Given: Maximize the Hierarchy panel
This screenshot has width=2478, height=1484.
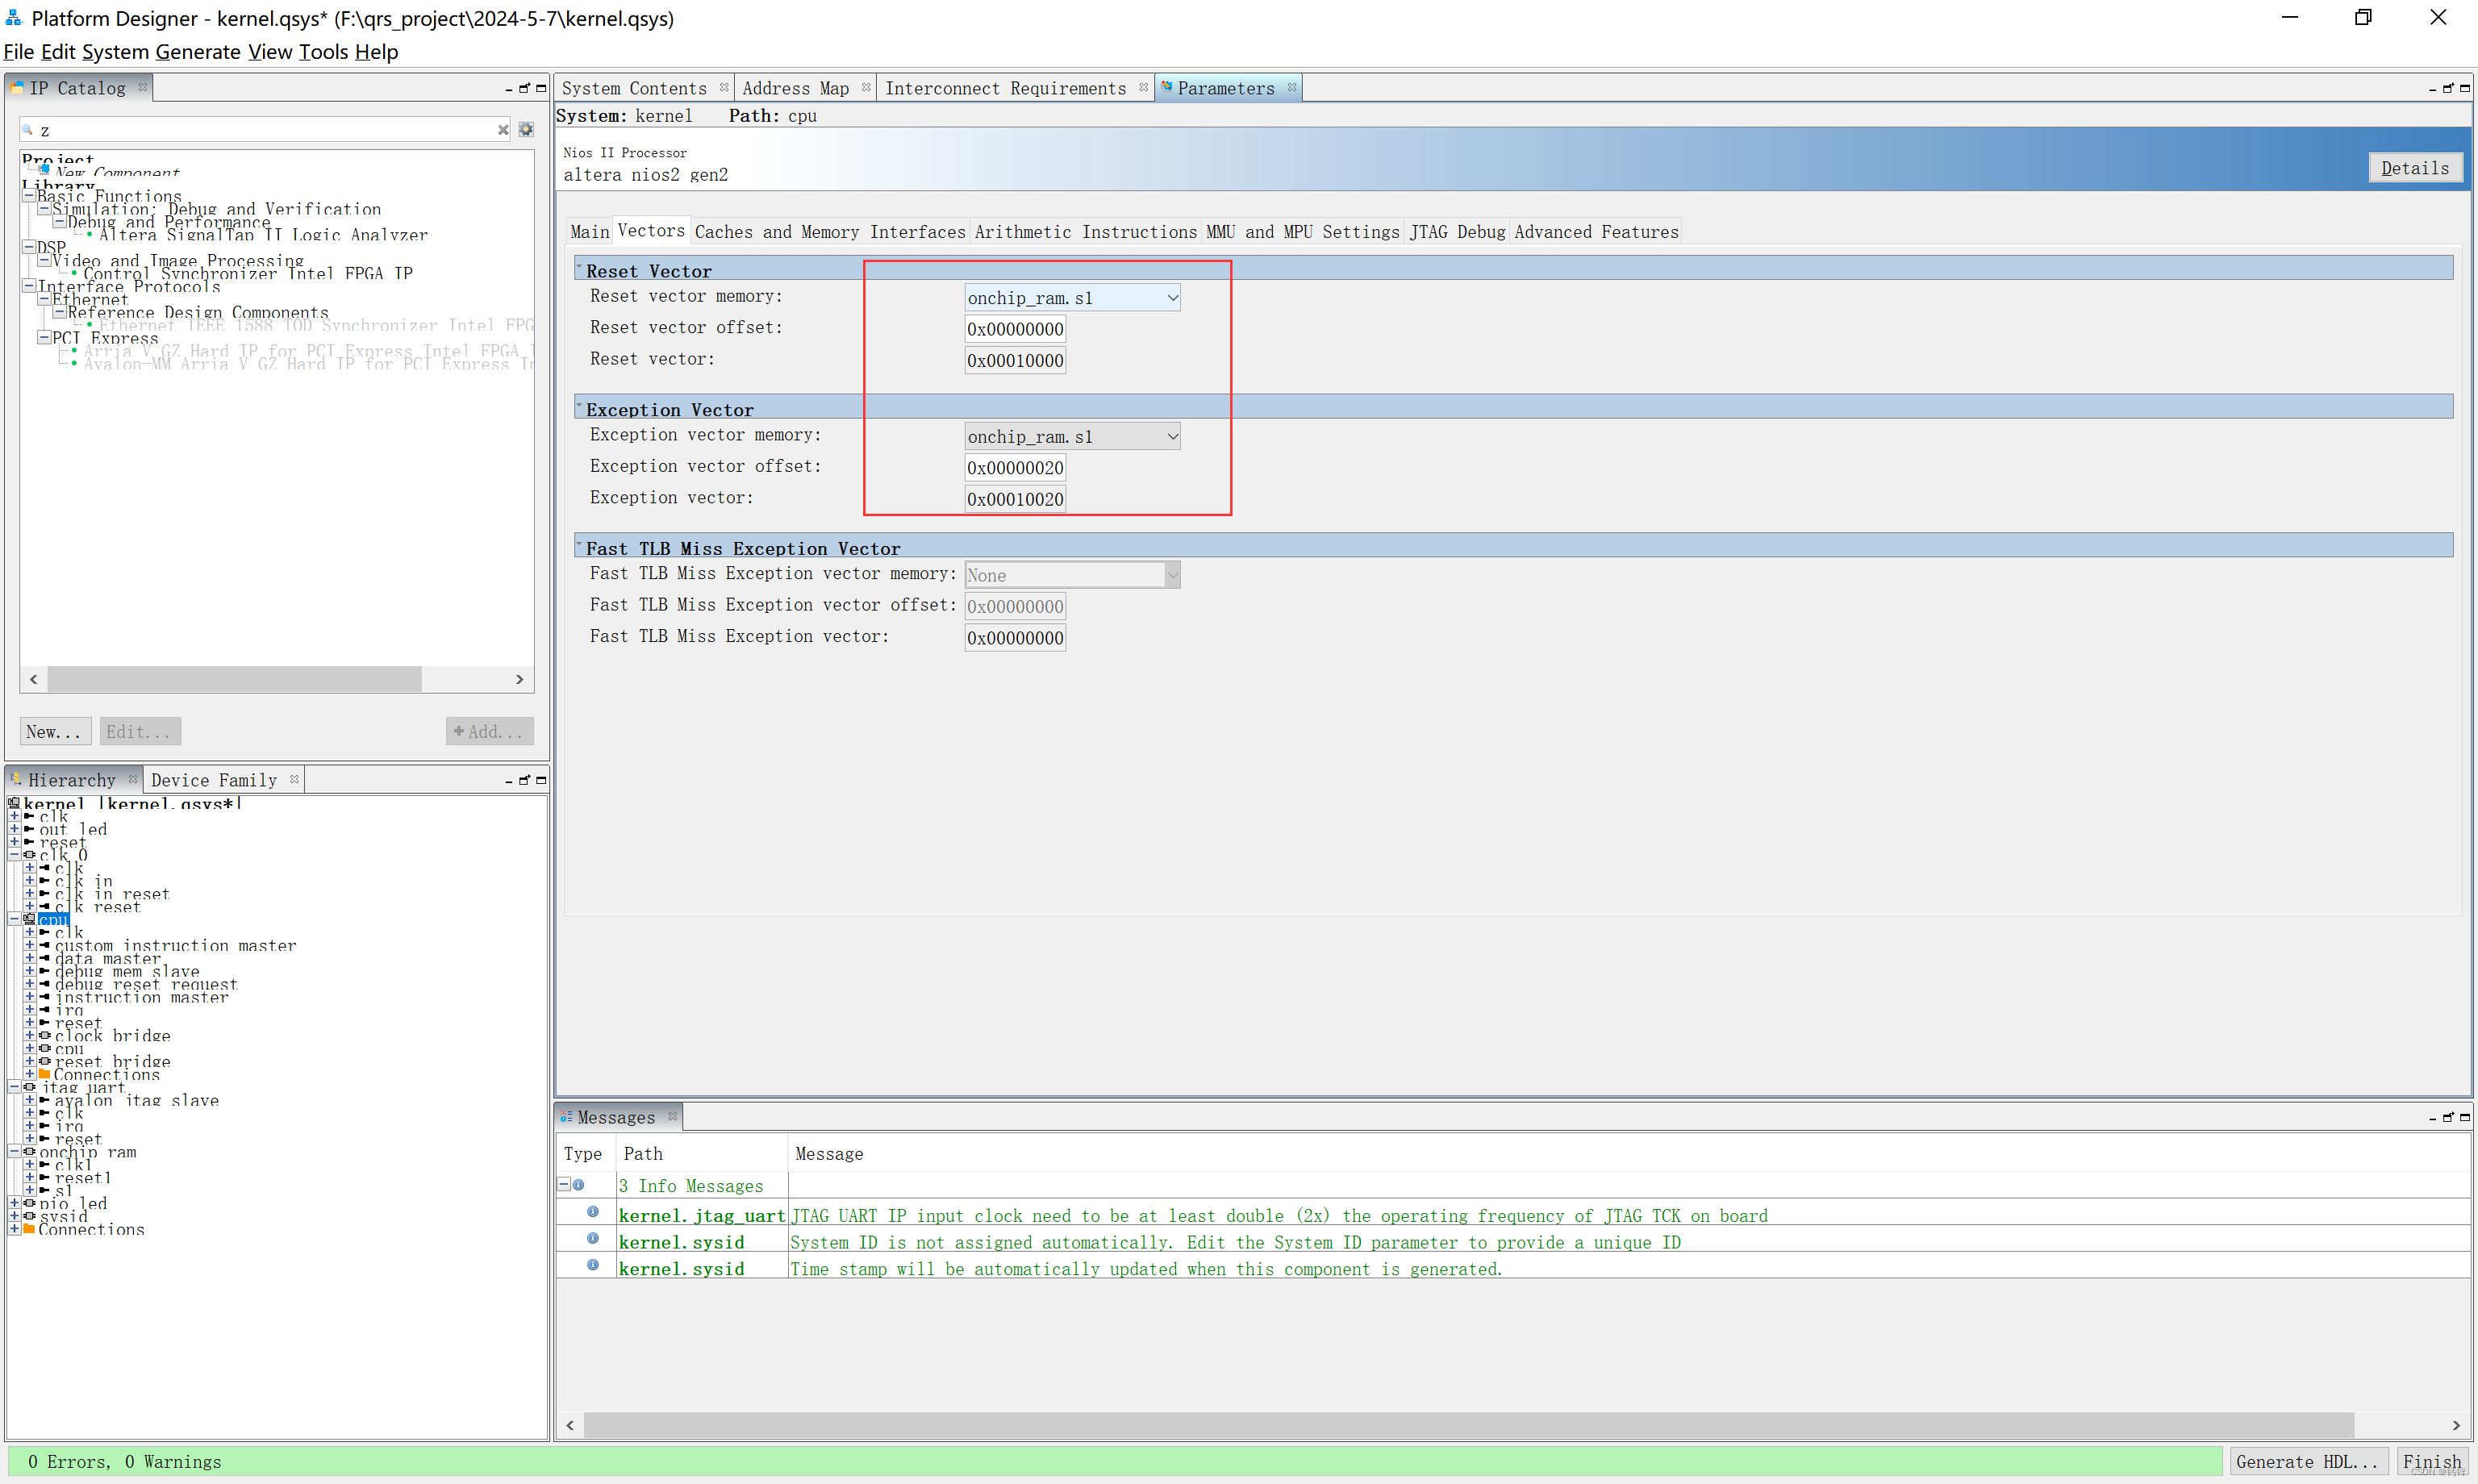Looking at the screenshot, I should [541, 780].
